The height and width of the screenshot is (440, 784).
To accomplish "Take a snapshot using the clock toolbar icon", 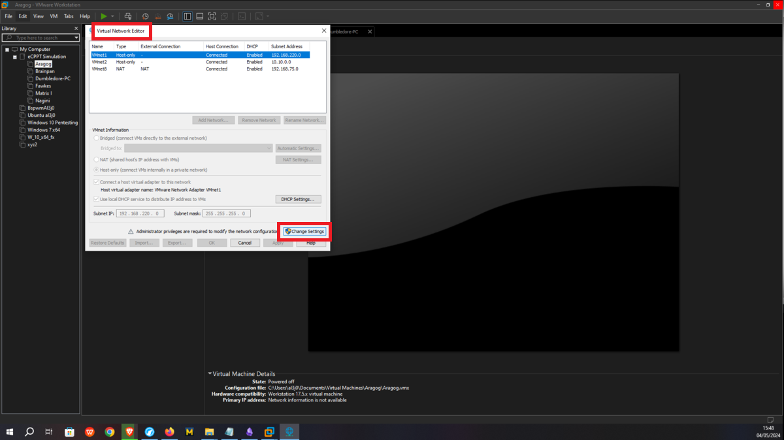I will (146, 16).
